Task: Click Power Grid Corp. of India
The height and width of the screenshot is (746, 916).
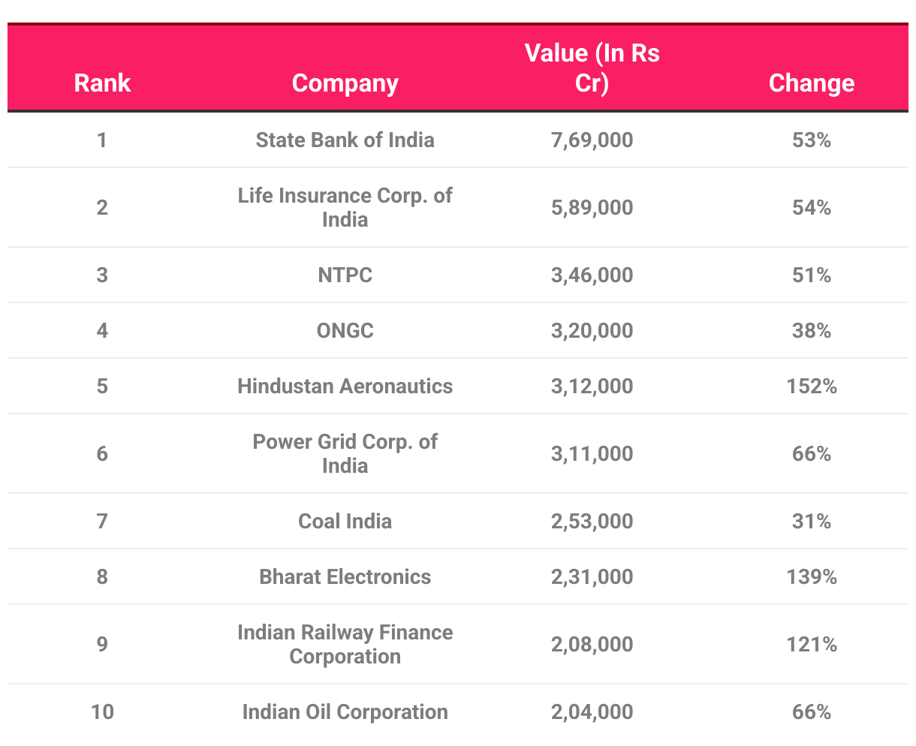Action: tap(345, 453)
